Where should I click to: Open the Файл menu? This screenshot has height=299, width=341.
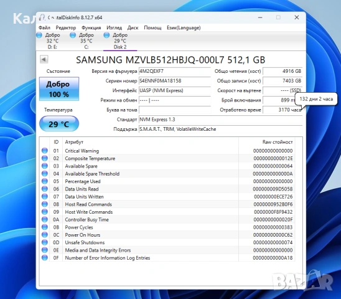pyautogui.click(x=44, y=27)
